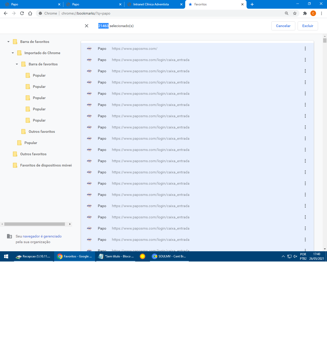Screen dimensions: 327x357
Task: Click the bookmark star in address bar
Action: tap(295, 13)
